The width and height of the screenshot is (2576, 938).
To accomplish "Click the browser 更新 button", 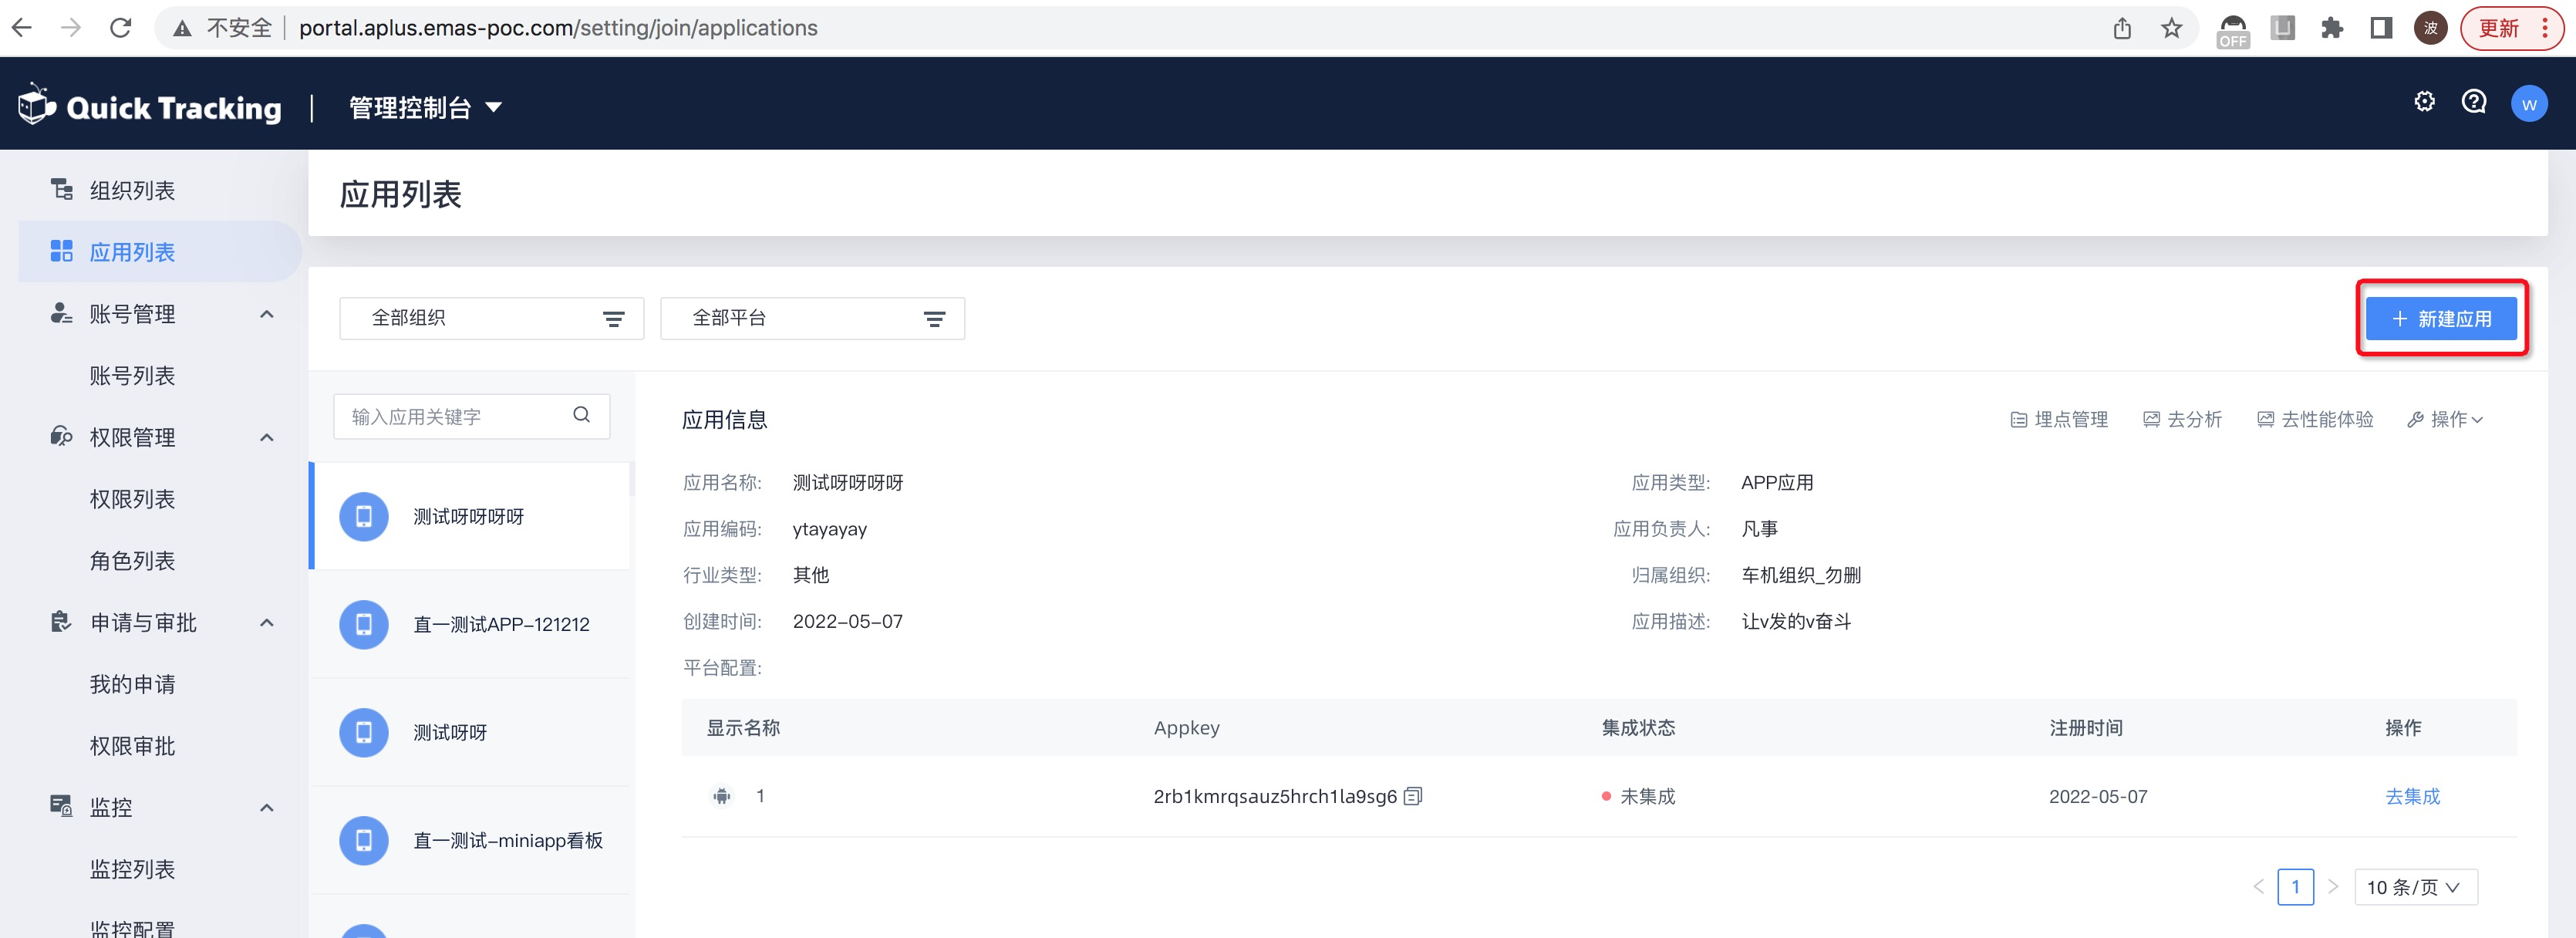I will click(2511, 28).
